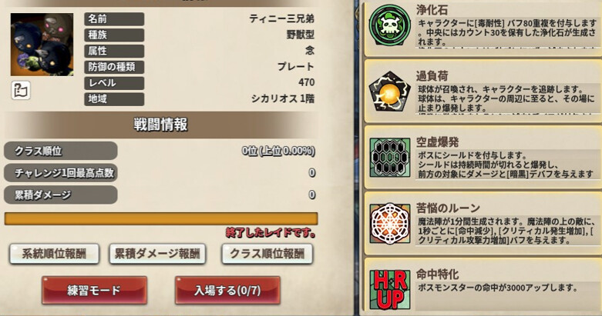Select the 苦悩のルーン magic circle icon
This screenshot has height=316, width=602.
click(x=390, y=224)
